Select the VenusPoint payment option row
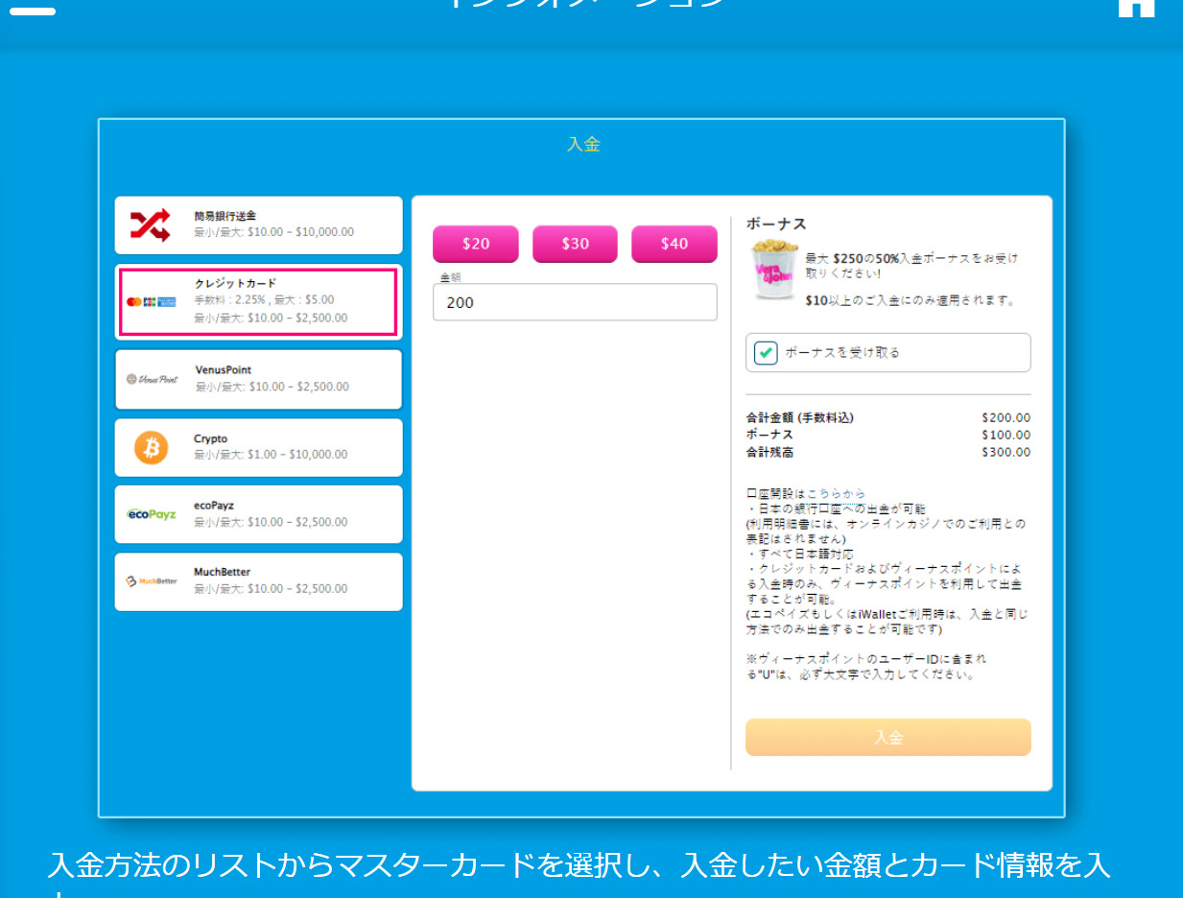The image size is (1183, 898). [259, 379]
